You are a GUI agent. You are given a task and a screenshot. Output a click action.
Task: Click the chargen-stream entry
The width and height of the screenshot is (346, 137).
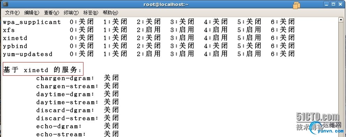67,86
